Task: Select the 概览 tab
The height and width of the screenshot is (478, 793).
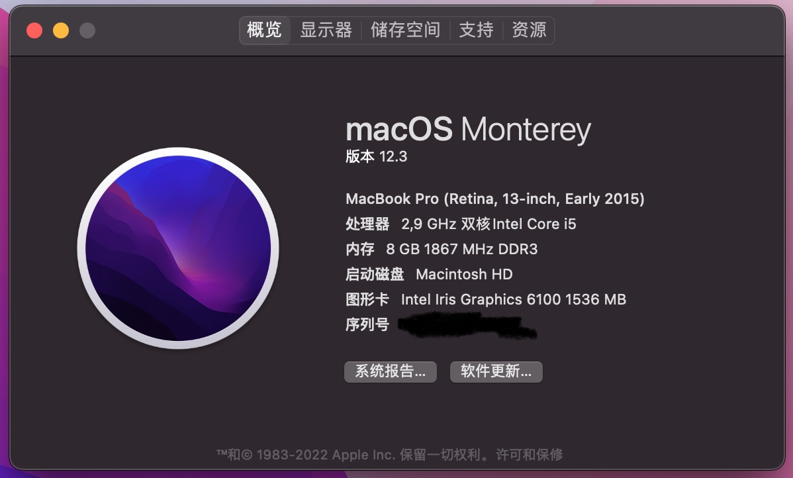Action: click(264, 30)
